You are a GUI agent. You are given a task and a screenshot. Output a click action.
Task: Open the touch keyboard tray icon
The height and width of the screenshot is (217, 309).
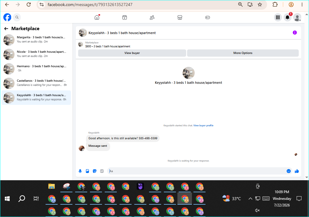pyautogui.click(x=266, y=199)
